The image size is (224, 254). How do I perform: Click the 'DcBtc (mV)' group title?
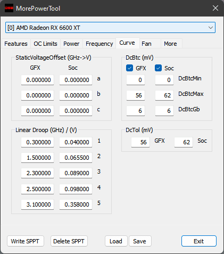139,58
